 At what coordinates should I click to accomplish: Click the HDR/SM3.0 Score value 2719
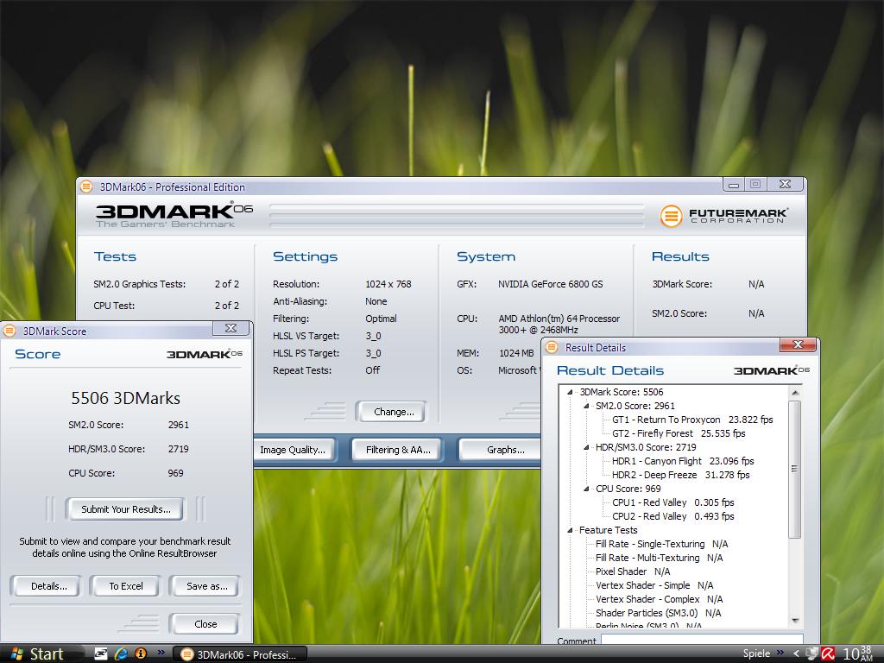click(x=178, y=449)
